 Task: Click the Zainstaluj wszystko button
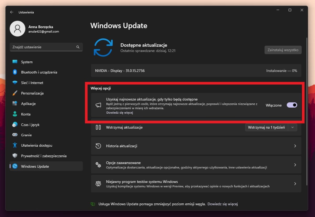coord(283,50)
